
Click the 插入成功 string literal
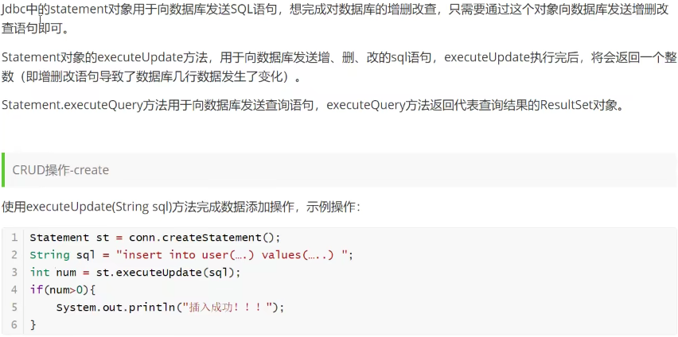pyautogui.click(x=229, y=307)
